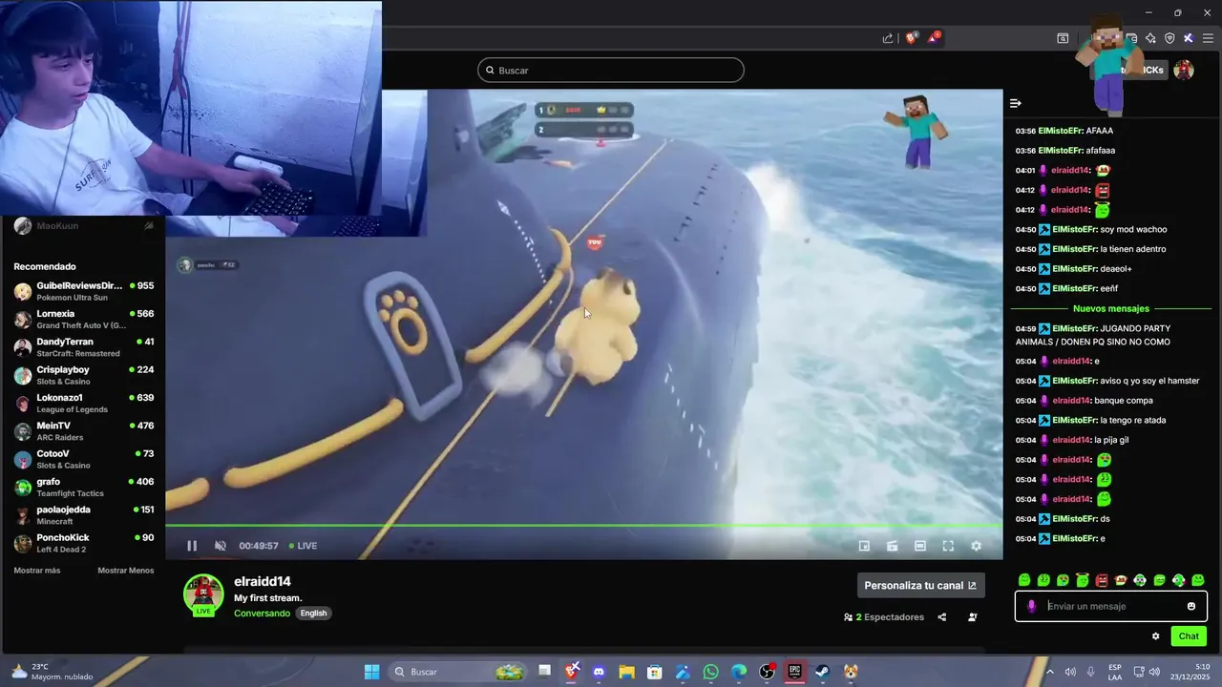Open Lornexia recommended channel

[x=84, y=320]
